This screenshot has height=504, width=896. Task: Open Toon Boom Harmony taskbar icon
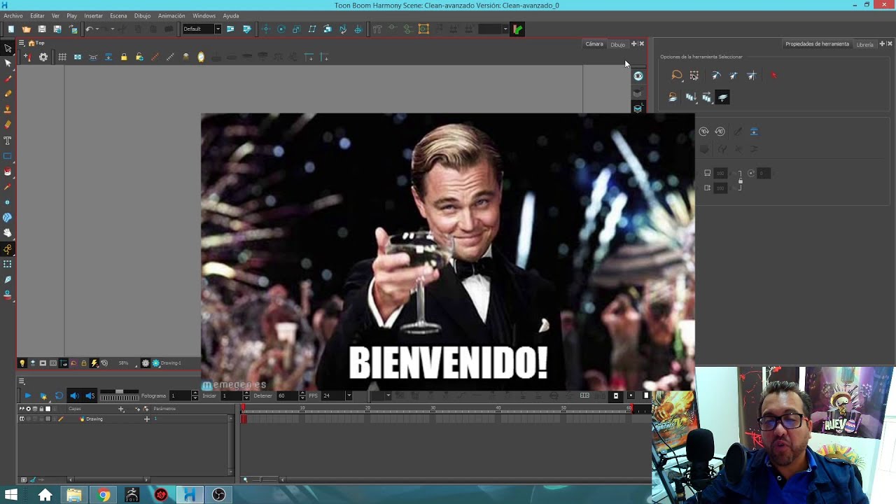point(189,495)
